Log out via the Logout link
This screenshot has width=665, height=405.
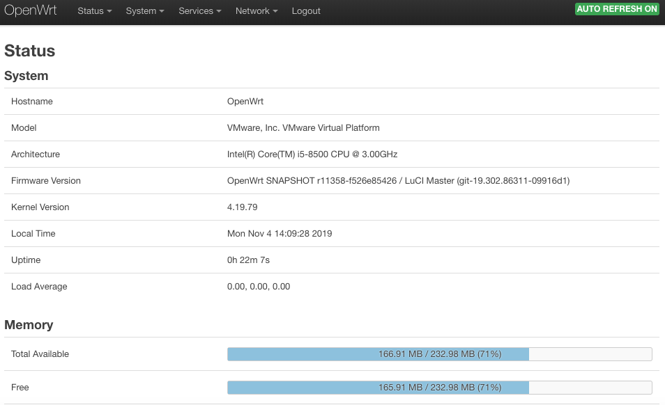click(306, 11)
